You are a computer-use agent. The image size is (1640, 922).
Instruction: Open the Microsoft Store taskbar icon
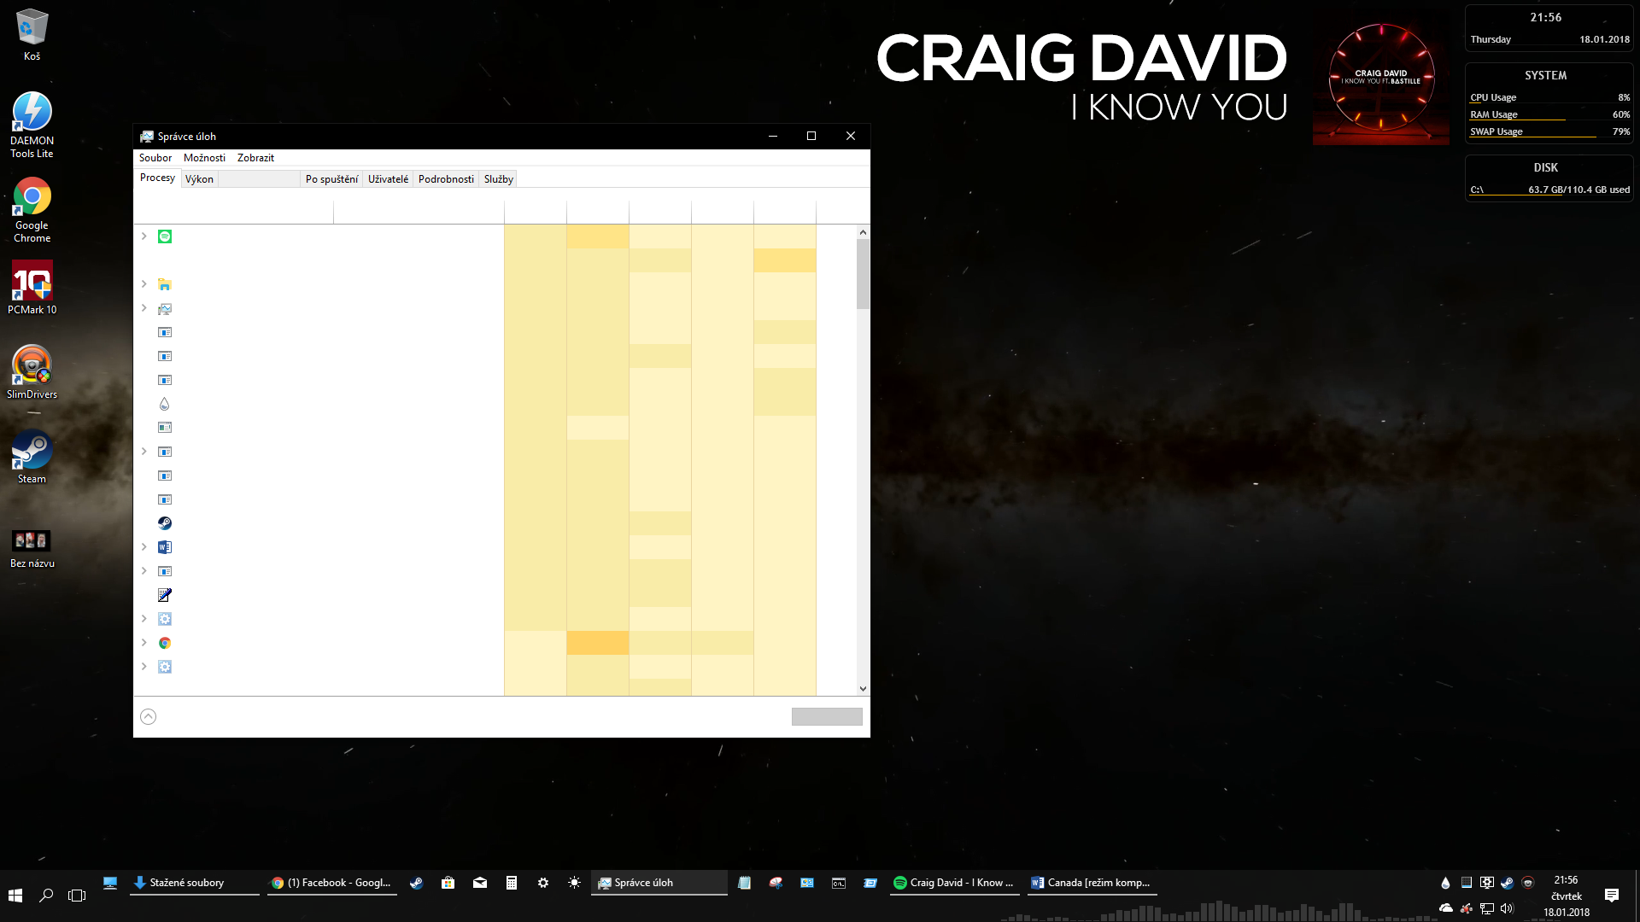coord(448,883)
